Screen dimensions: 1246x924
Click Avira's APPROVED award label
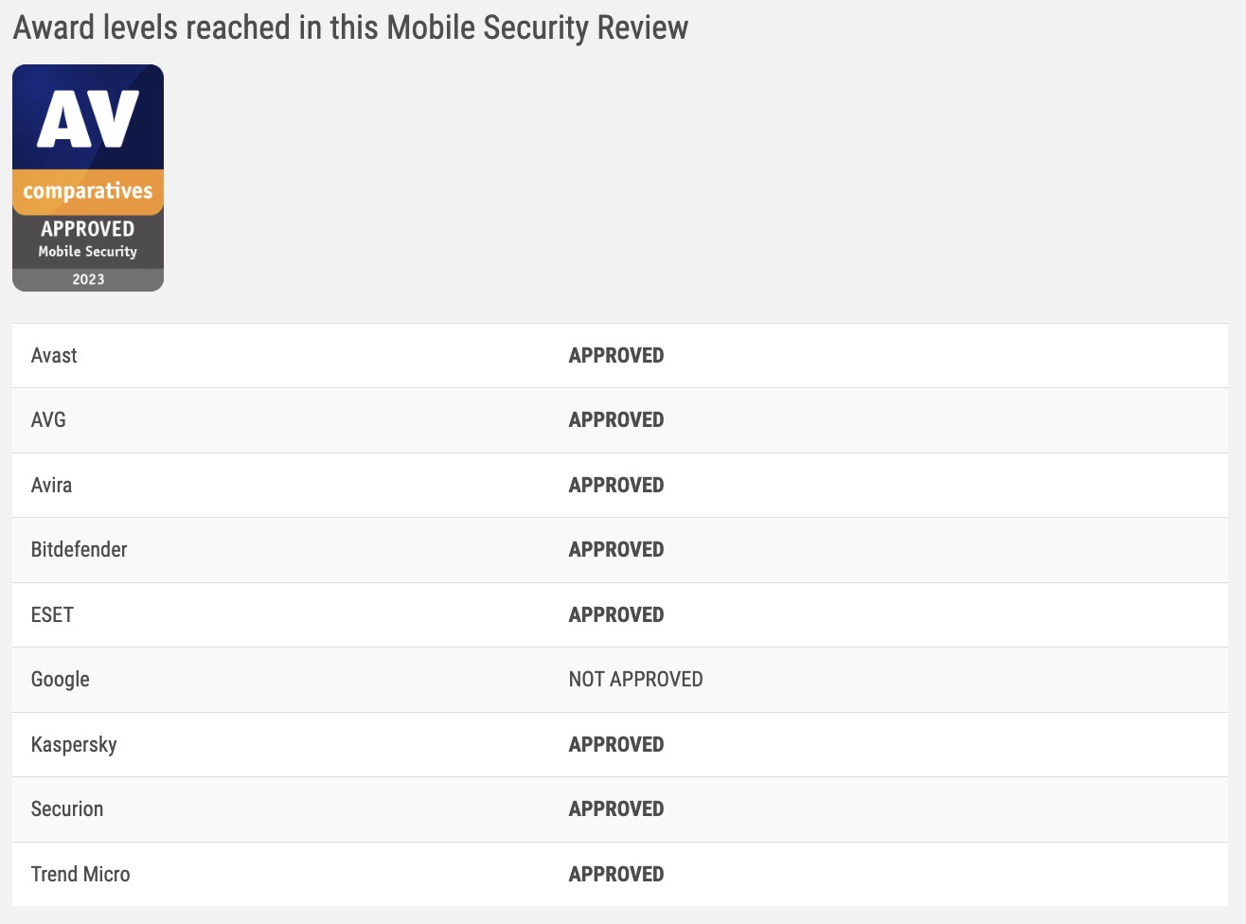tap(615, 486)
